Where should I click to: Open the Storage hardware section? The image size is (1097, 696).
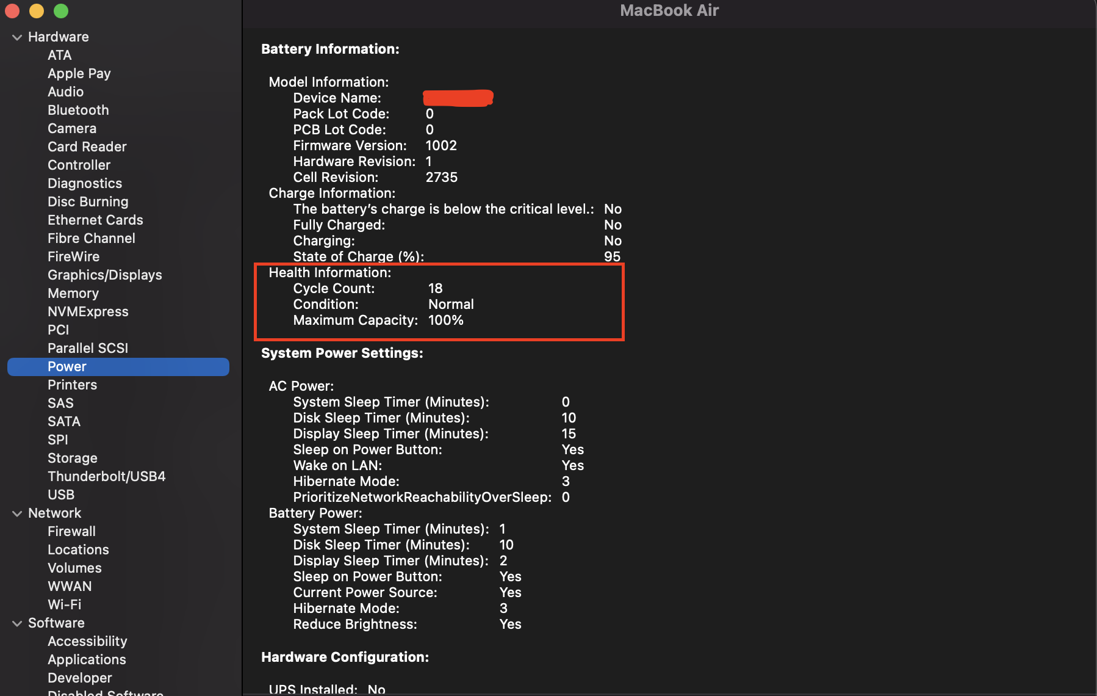(x=72, y=458)
